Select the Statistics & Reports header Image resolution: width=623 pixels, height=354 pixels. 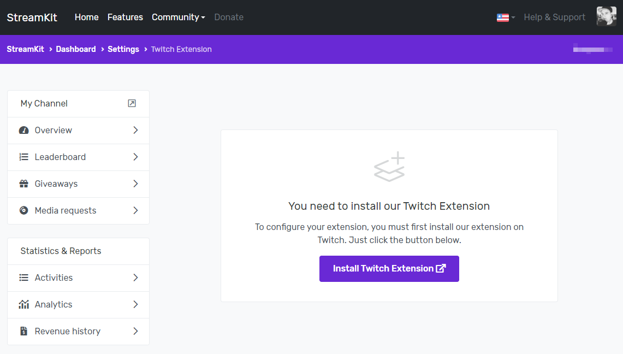pyautogui.click(x=78, y=251)
